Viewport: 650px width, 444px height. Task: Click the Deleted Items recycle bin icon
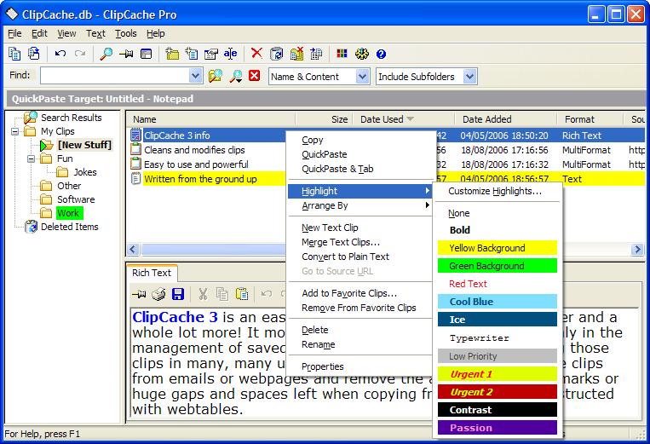click(32, 227)
